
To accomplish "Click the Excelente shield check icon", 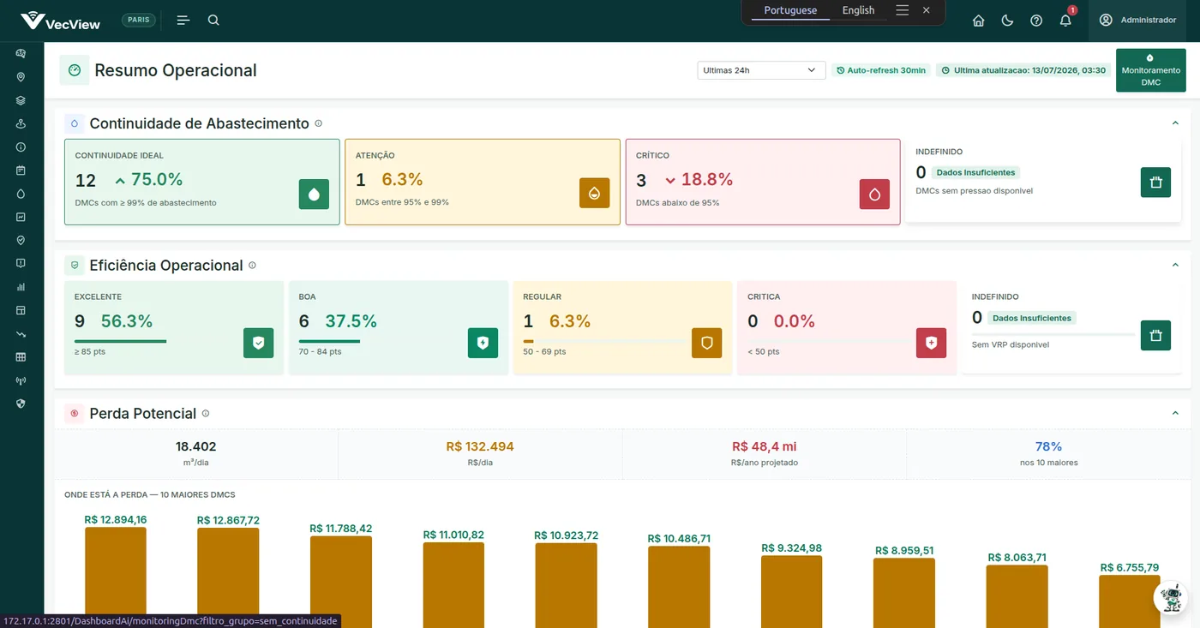I will click(258, 343).
